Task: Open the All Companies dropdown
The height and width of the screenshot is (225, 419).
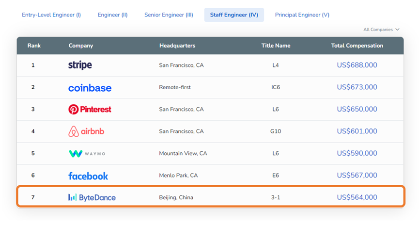Action: [381, 30]
